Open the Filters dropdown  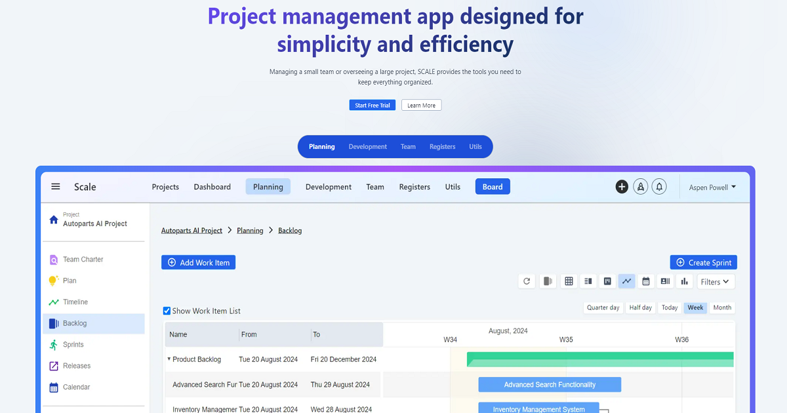[x=715, y=282]
